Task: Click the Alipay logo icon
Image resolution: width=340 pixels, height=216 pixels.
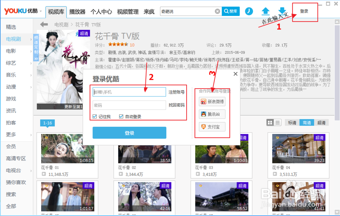Action: click(x=203, y=127)
